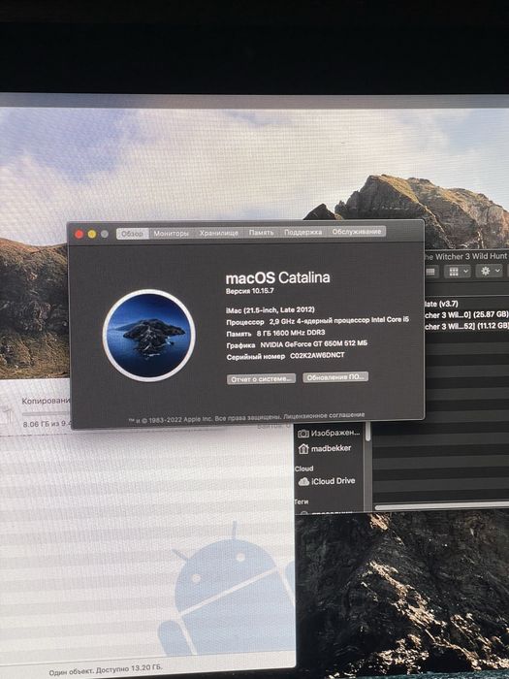Close the About This Mac window

[80, 235]
